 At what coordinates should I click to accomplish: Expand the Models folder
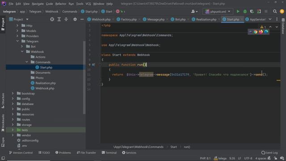17,31
